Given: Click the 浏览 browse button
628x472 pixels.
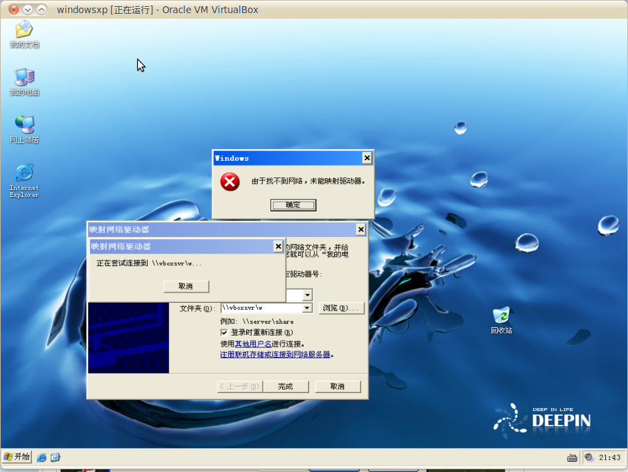Looking at the screenshot, I should 341,308.
